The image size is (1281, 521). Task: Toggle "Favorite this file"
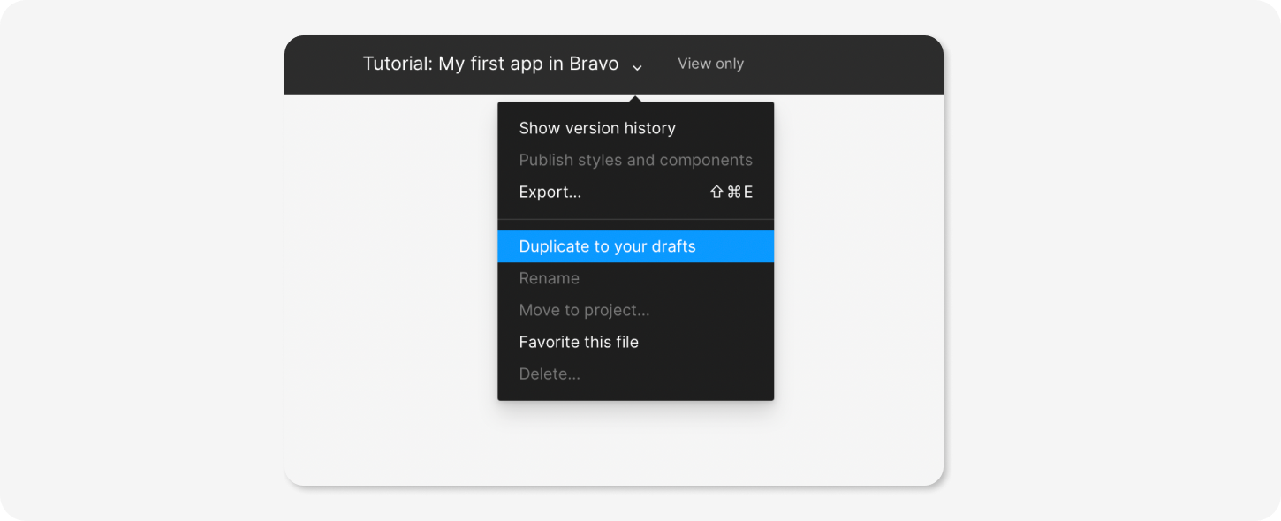pos(579,342)
